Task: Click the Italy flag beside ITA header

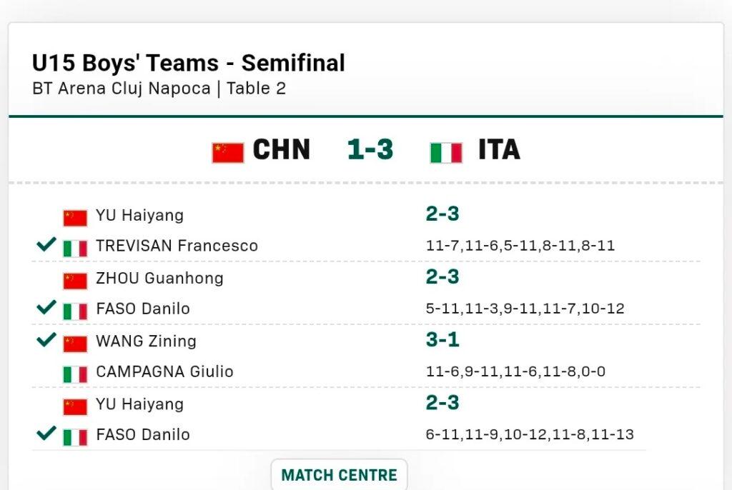Action: coord(446,152)
